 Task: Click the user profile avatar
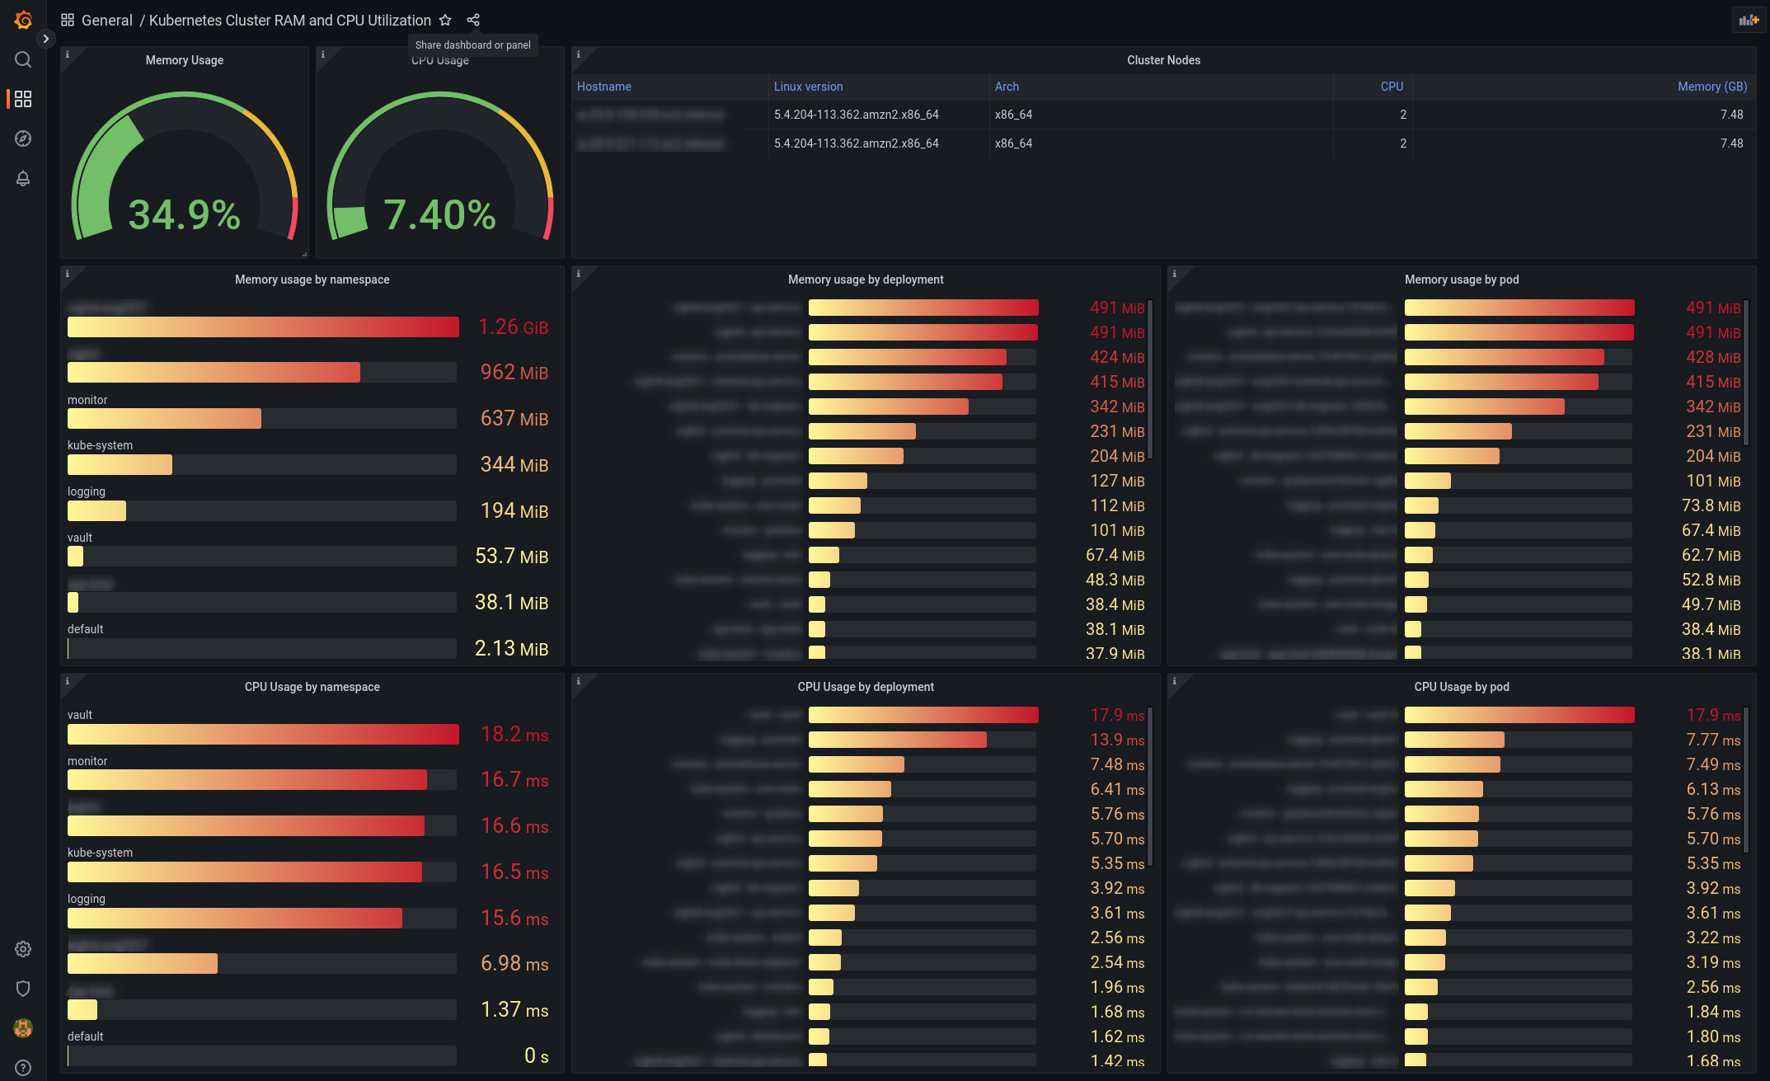(x=23, y=1028)
